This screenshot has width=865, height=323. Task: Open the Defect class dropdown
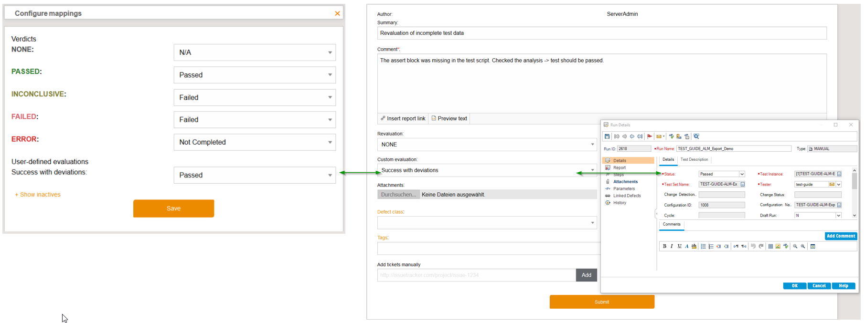pos(487,223)
